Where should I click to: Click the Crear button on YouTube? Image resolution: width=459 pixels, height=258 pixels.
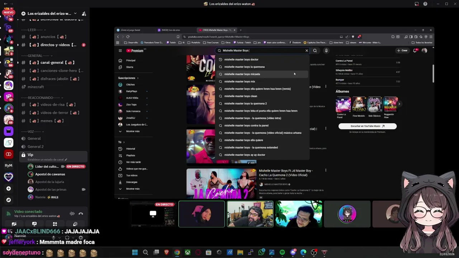pos(402,51)
